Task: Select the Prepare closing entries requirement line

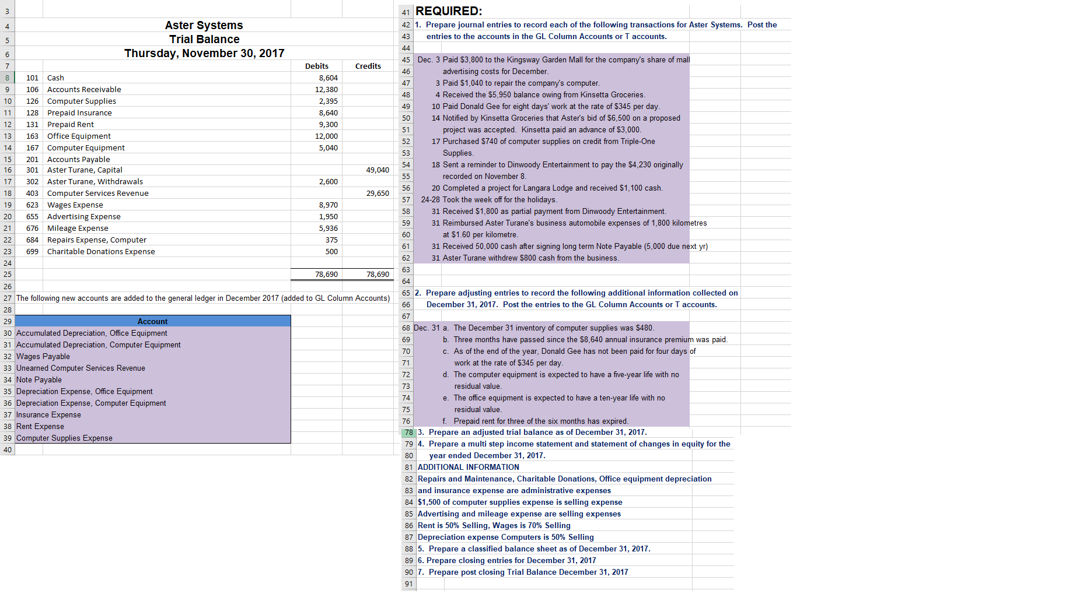Action: 506,560
